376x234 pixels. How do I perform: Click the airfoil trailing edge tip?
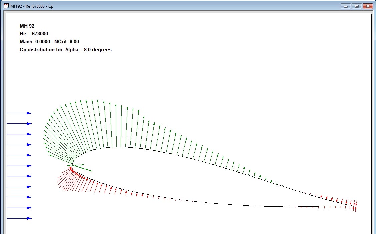[x=355, y=206]
